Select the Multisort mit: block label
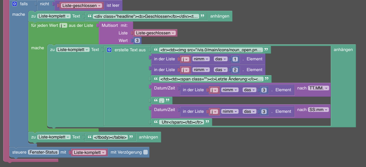This screenshot has width=366, height=167. pos(114,25)
